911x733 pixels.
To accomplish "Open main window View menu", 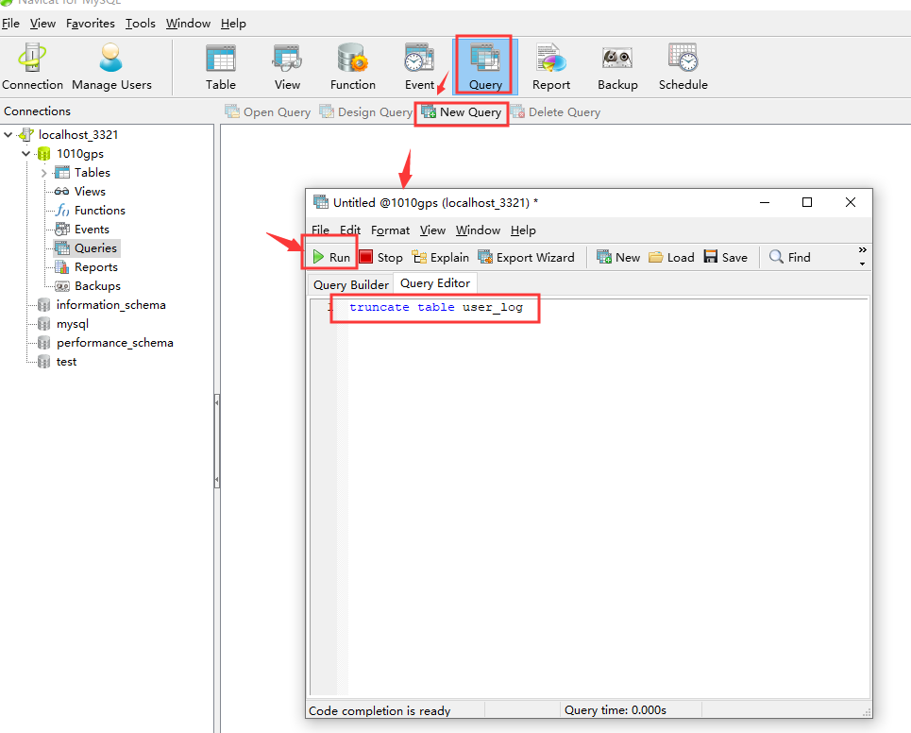I will [43, 24].
